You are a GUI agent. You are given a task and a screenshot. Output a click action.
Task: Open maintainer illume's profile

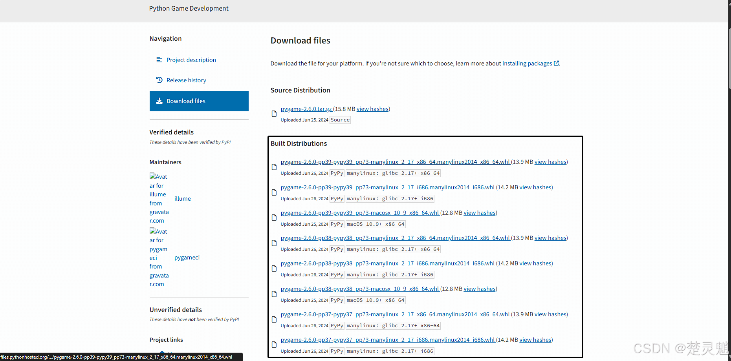[183, 199]
